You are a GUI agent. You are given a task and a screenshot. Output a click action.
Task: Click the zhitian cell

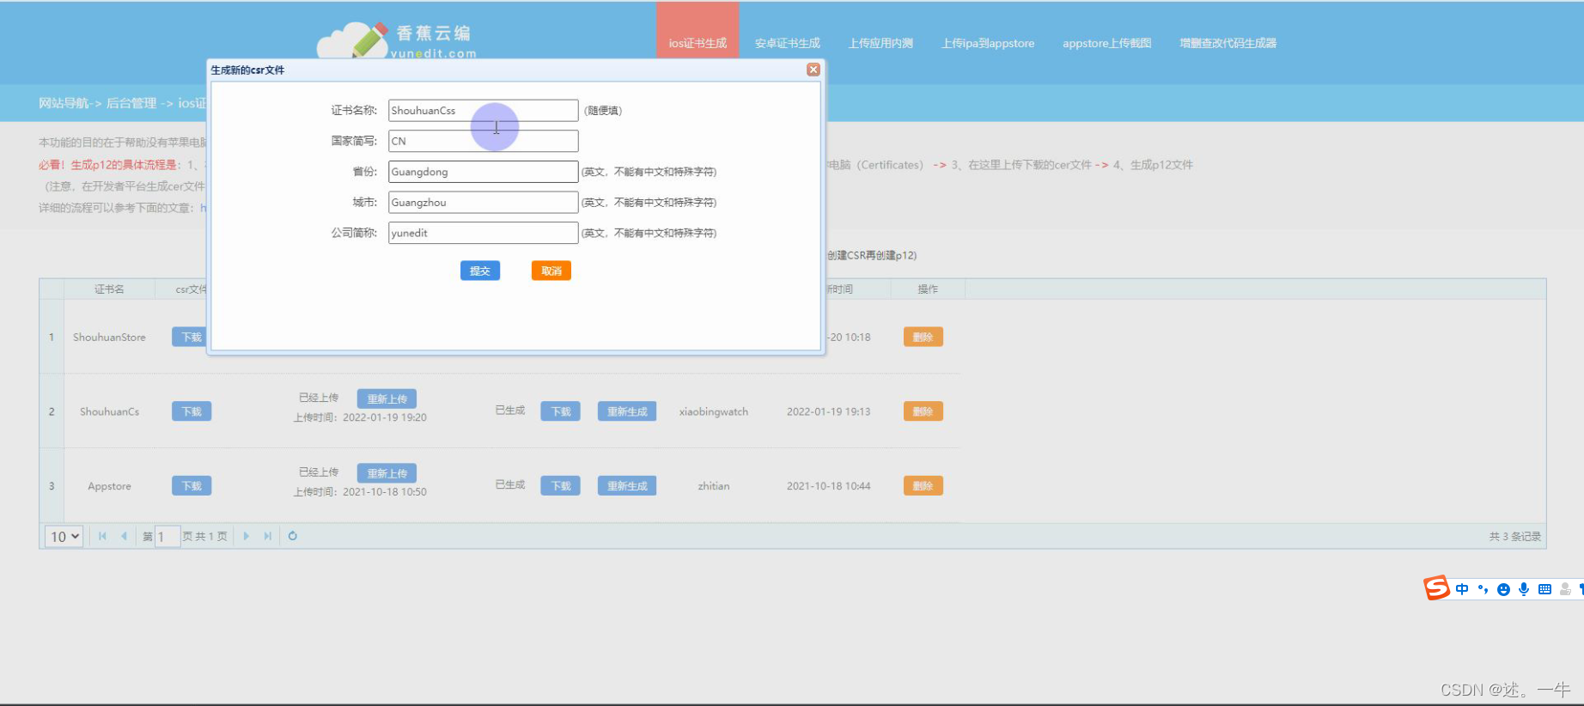(x=713, y=486)
